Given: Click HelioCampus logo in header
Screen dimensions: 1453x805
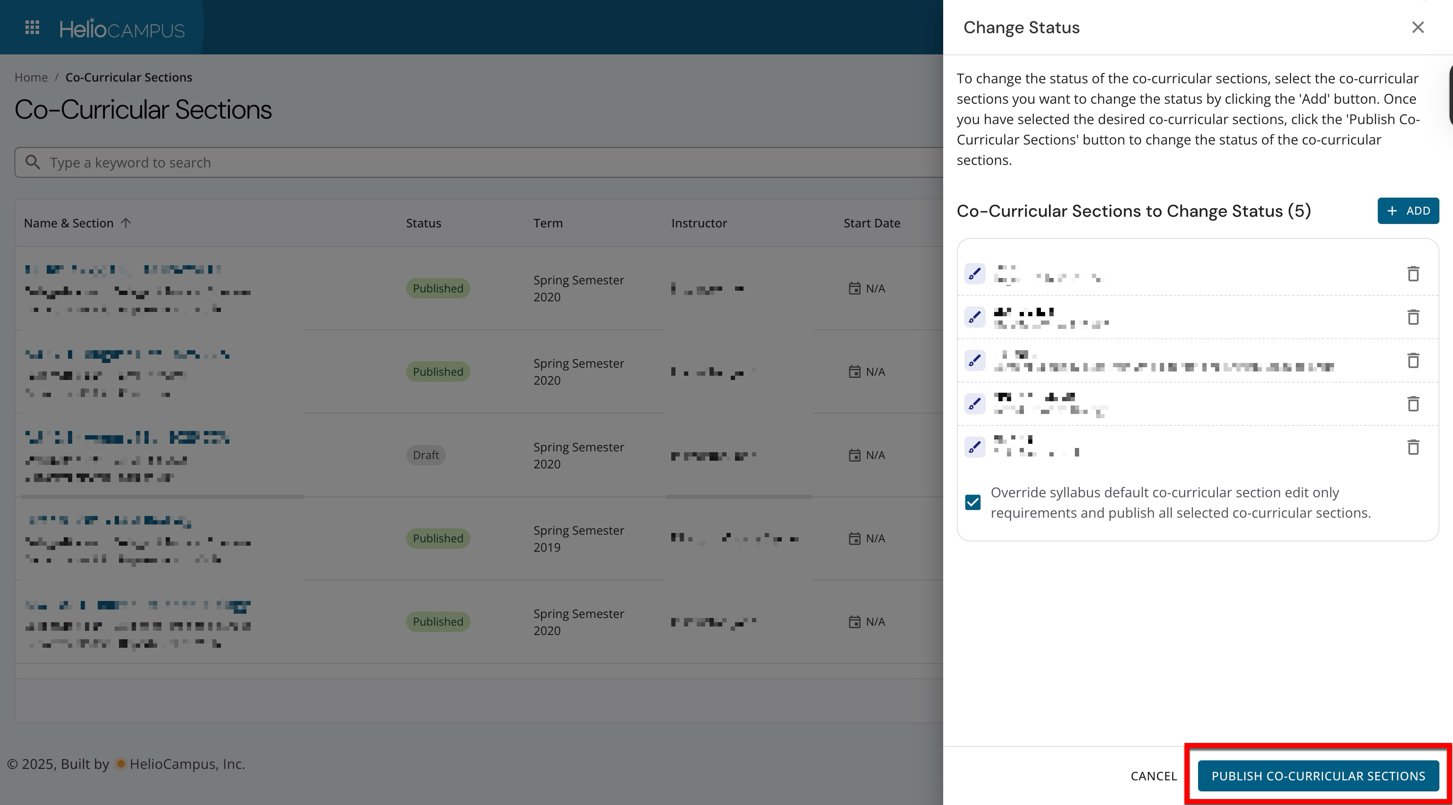Looking at the screenshot, I should coord(122,29).
